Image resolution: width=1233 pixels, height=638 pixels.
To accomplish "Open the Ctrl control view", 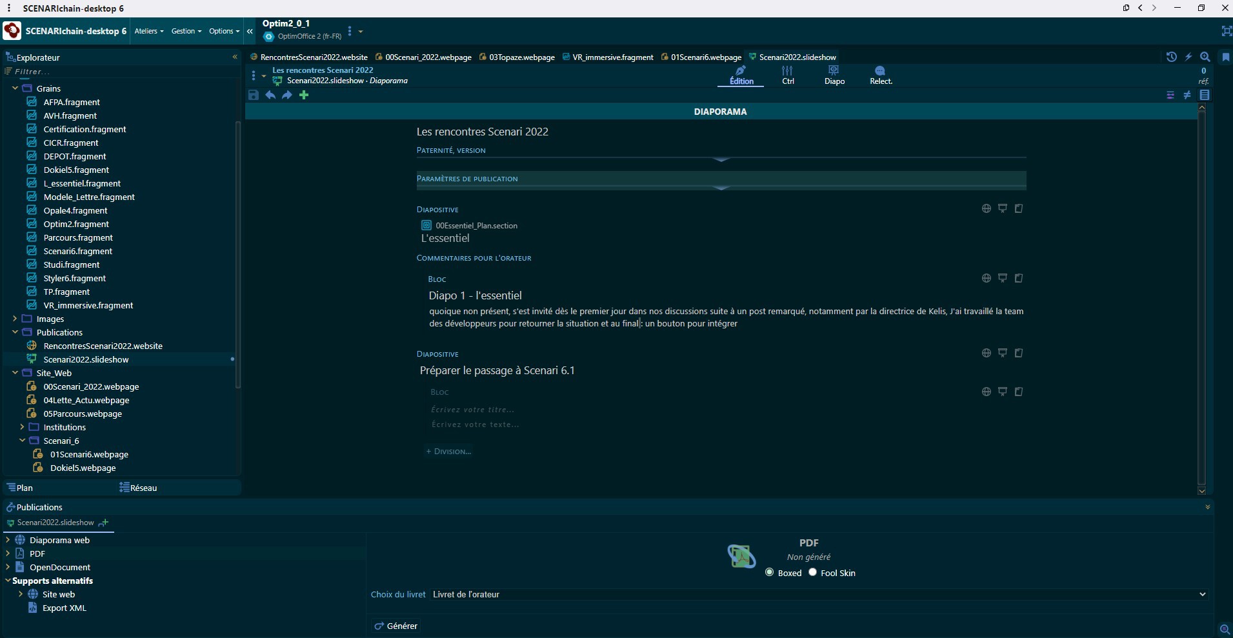I will (787, 75).
